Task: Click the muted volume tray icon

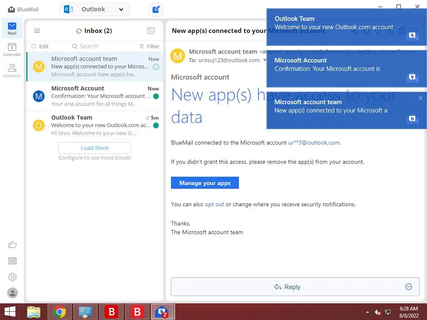Action: [377, 312]
